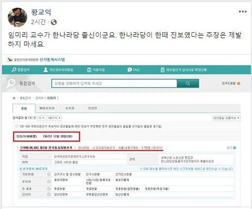Open the 생년월일 오름차순 sort dropdown
This screenshot has width=252, height=209.
[x=226, y=118]
